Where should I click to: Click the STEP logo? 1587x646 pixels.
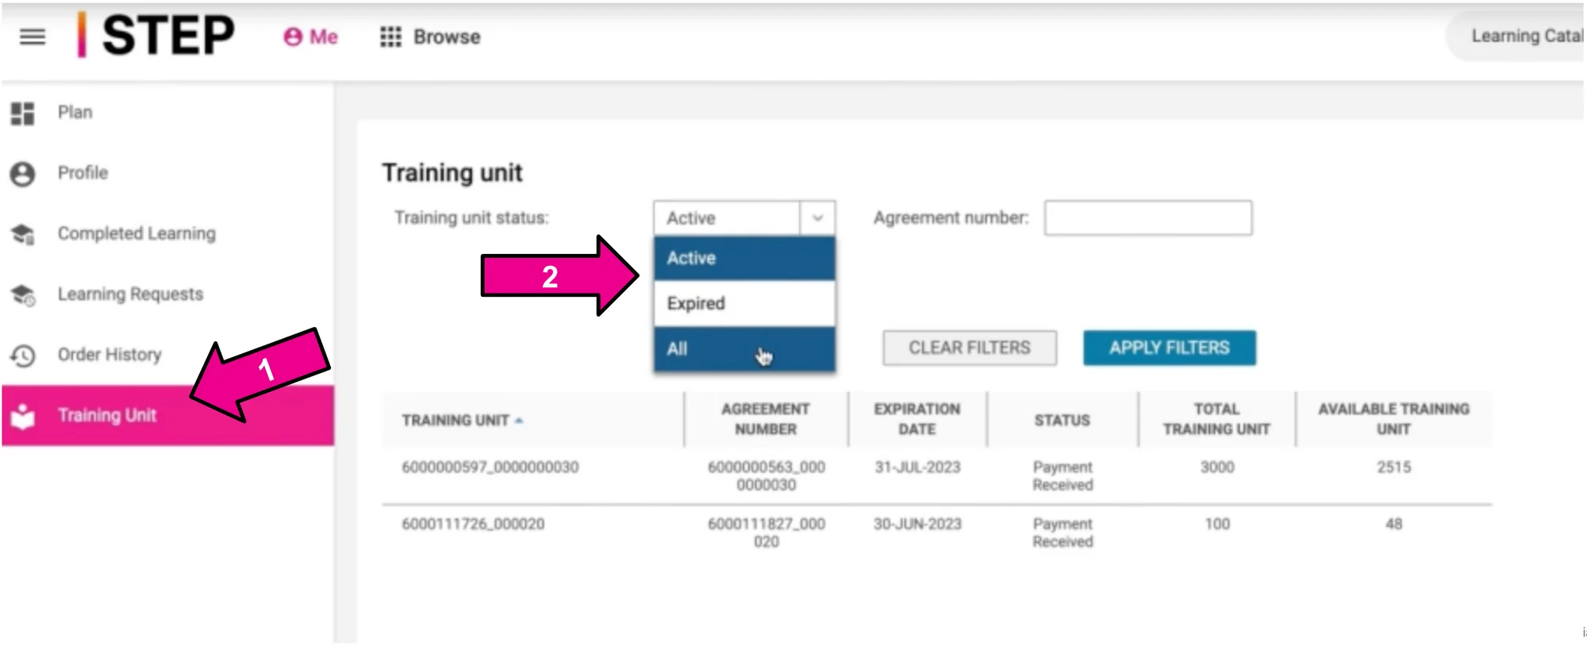pyautogui.click(x=156, y=36)
